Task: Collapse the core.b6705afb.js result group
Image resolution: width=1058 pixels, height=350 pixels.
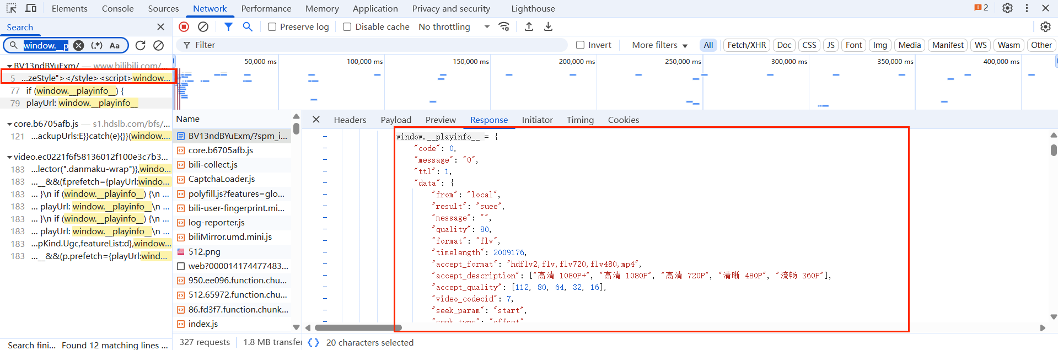Action: pos(9,124)
